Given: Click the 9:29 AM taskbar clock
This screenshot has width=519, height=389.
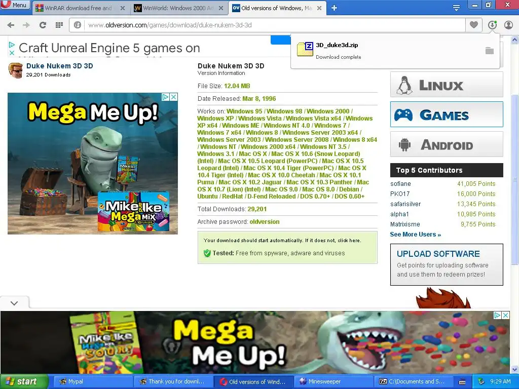Looking at the screenshot, I should [500, 381].
